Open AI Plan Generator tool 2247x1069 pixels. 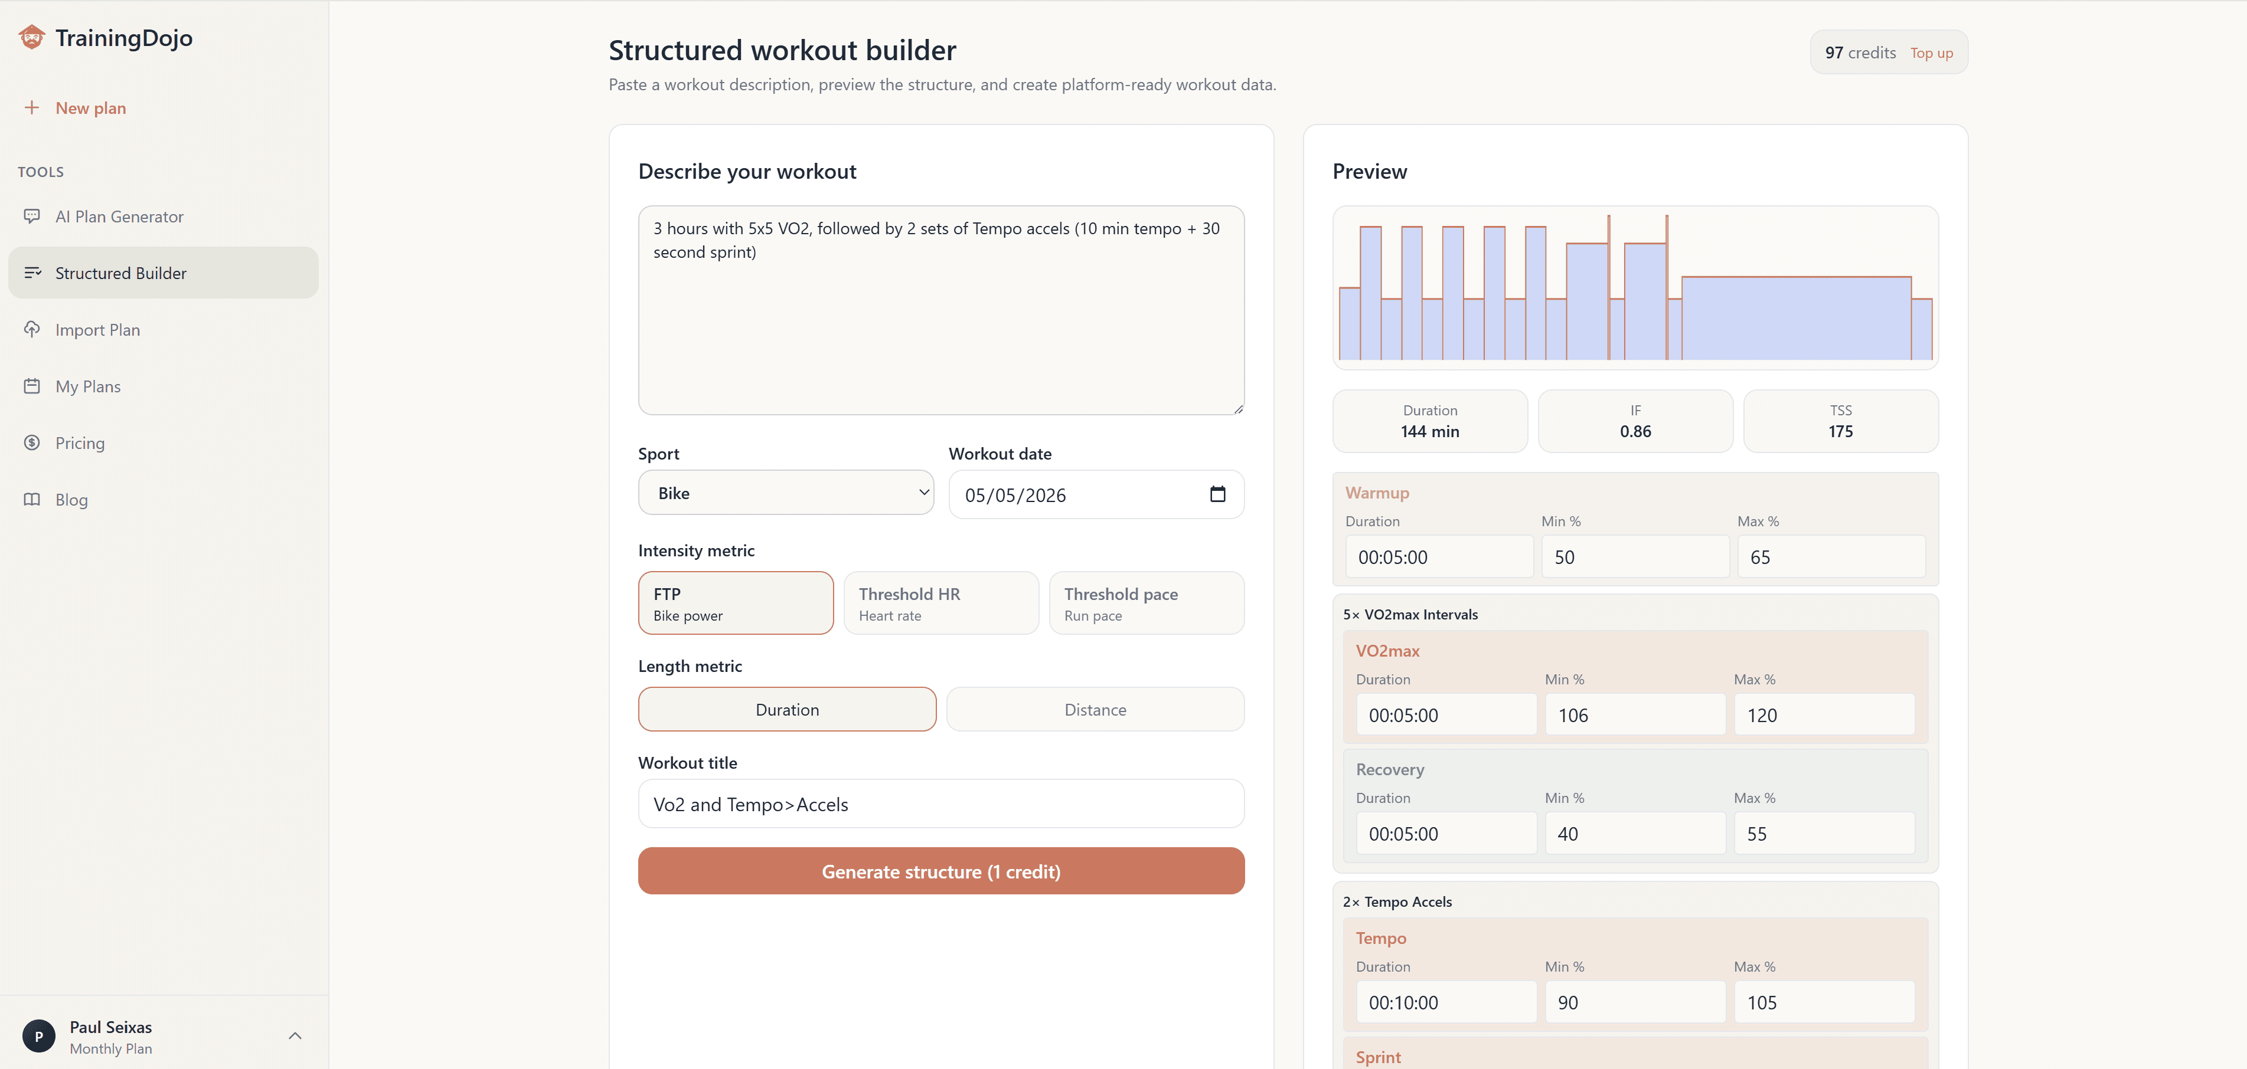[x=163, y=217]
